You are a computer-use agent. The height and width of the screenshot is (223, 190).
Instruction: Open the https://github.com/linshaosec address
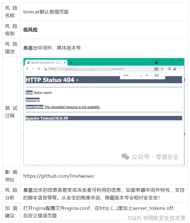pos(59,176)
